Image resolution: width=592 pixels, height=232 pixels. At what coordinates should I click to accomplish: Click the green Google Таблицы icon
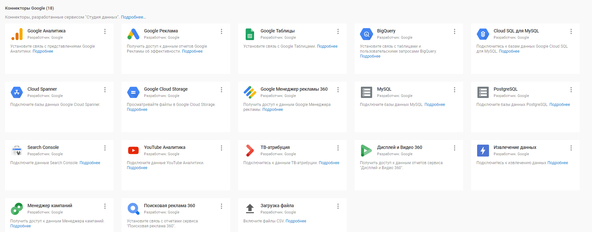250,34
